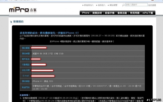Click the mPro 方案 logo
Viewport: 163px width, 102px height.
tap(23, 10)
